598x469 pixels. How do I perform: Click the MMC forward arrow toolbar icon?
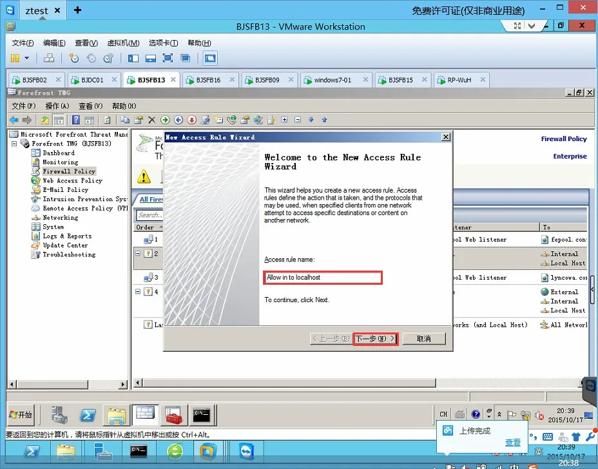click(x=26, y=120)
